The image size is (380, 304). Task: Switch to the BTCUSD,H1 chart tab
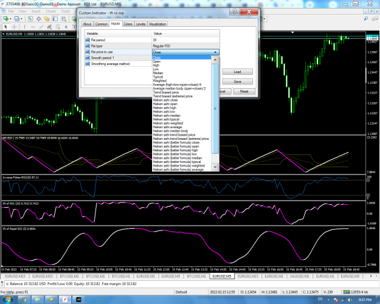coord(121,276)
